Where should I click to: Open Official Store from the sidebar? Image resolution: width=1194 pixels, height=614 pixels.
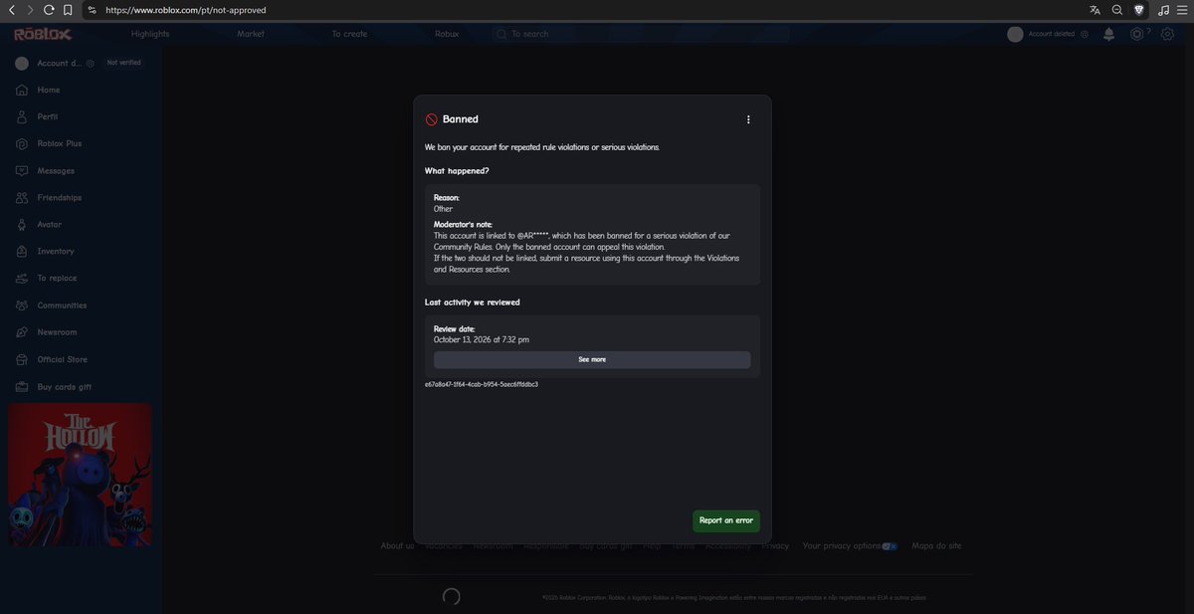pos(63,359)
